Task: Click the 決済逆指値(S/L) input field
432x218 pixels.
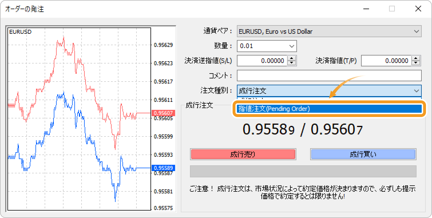Action: point(262,61)
